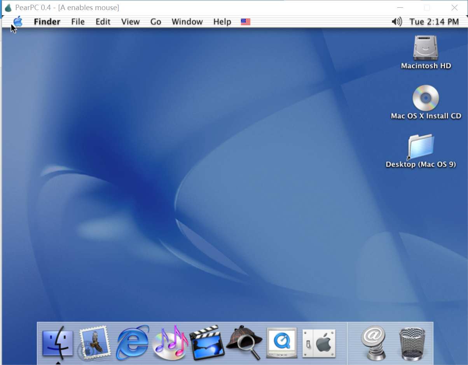468x365 pixels.
Task: Click the PearPC pear icon in title bar
Action: coord(8,7)
